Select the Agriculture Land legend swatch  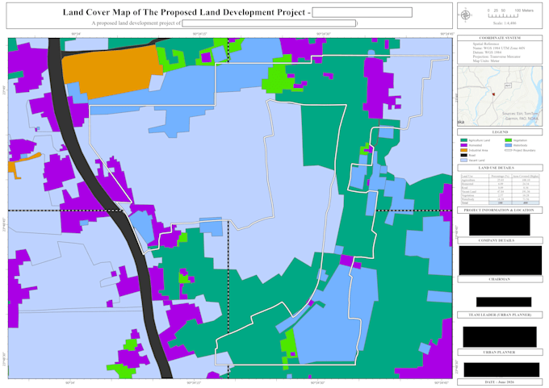[x=464, y=140]
